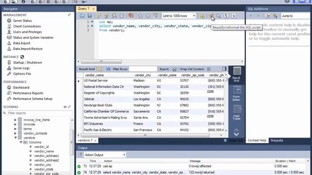The image size is (312, 175).
Task: Expand the invoices table node
Action: click(15, 124)
